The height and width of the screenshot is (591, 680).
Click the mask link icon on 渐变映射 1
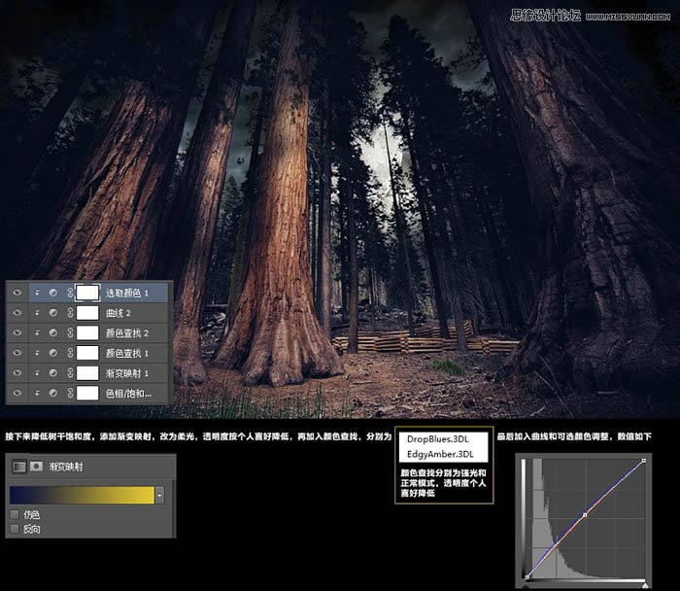(x=70, y=372)
